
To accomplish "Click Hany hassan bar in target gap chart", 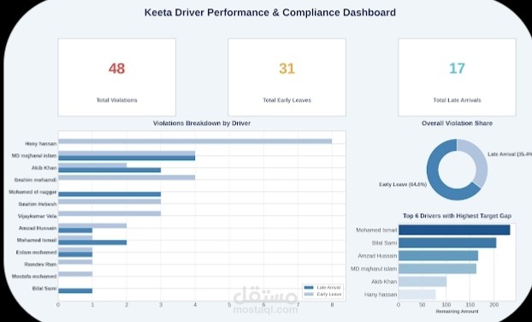I will tap(417, 295).
